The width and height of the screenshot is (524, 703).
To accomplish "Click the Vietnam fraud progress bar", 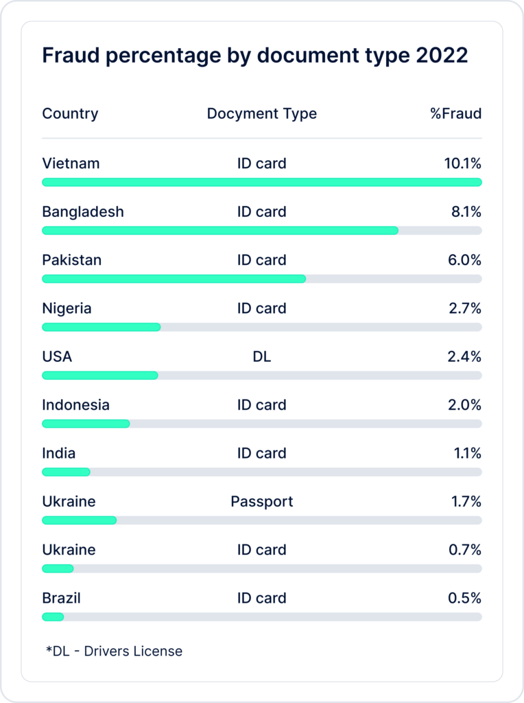I will point(262,182).
